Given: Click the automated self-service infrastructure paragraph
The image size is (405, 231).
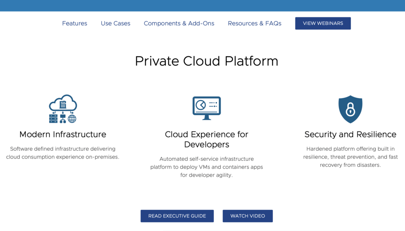Looking at the screenshot, I should tap(206, 167).
